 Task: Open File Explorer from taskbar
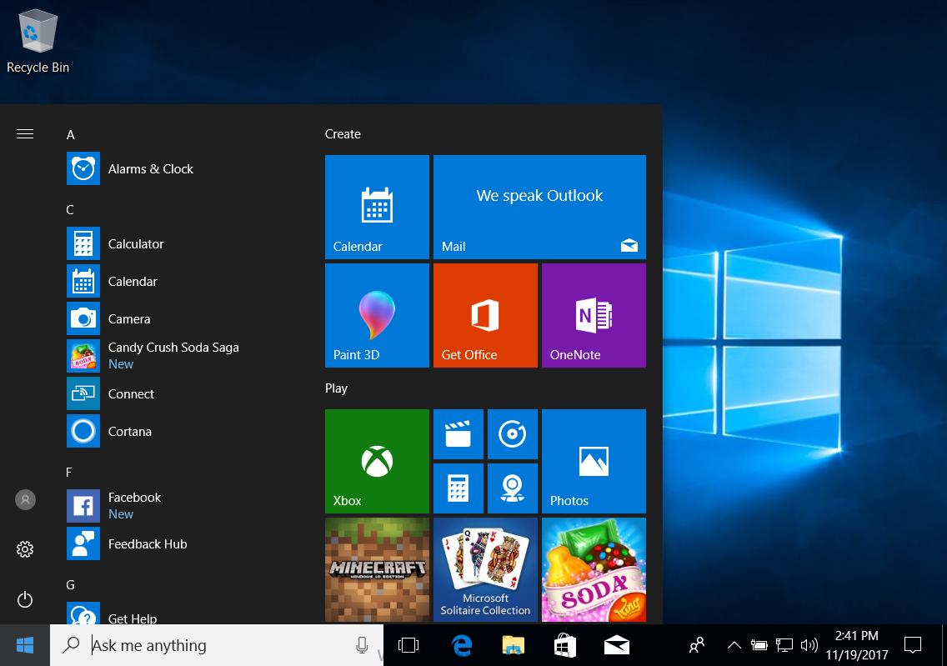pyautogui.click(x=514, y=645)
